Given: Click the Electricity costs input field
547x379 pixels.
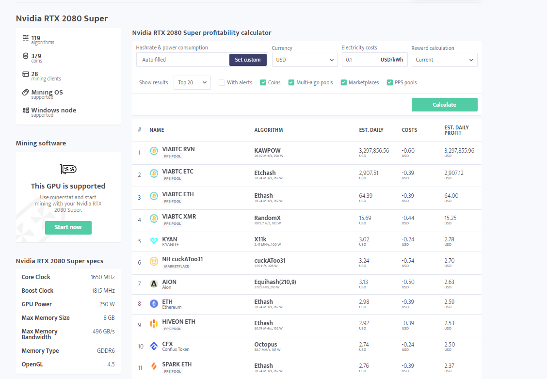Looking at the screenshot, I should (374, 60).
